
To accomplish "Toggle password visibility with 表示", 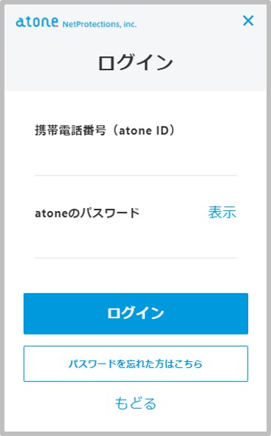I will tap(222, 212).
